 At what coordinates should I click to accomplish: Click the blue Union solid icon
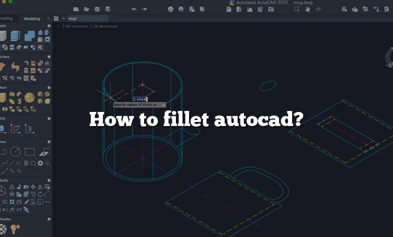pos(30,36)
